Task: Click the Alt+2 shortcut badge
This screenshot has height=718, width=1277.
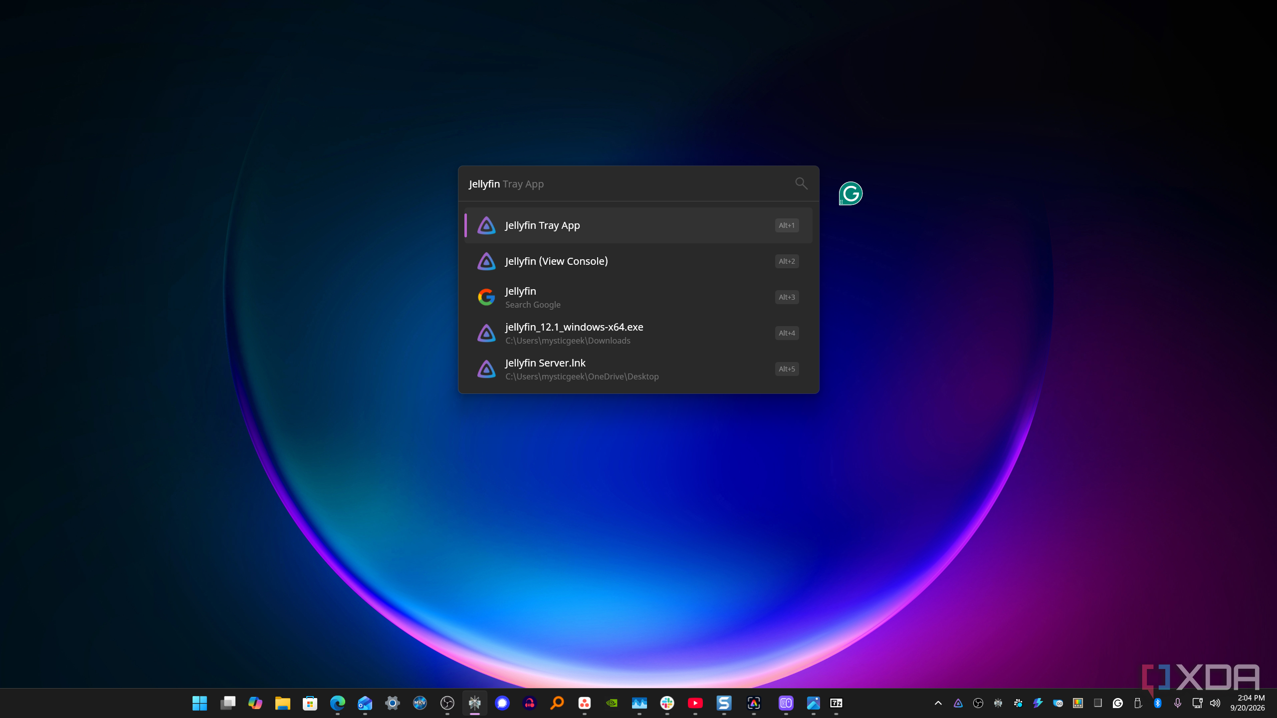Action: tap(787, 261)
